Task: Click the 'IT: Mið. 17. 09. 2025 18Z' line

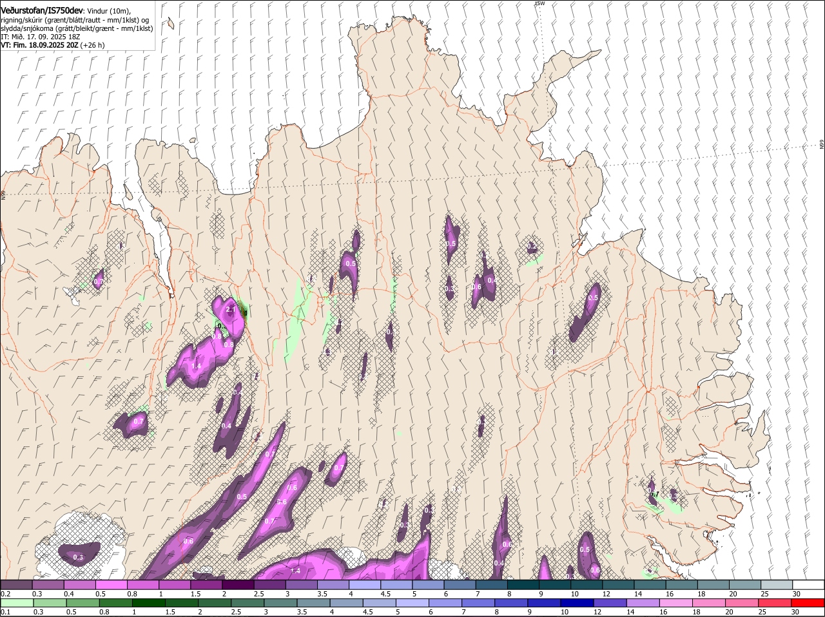Action: [x=41, y=37]
